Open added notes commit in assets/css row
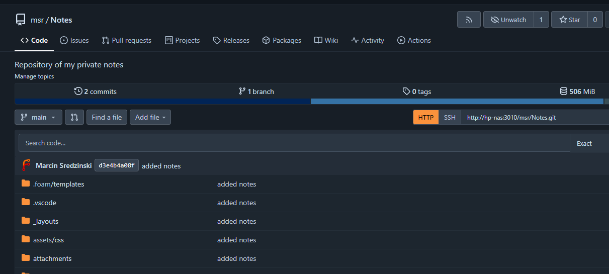This screenshot has width=609, height=274. [237, 240]
